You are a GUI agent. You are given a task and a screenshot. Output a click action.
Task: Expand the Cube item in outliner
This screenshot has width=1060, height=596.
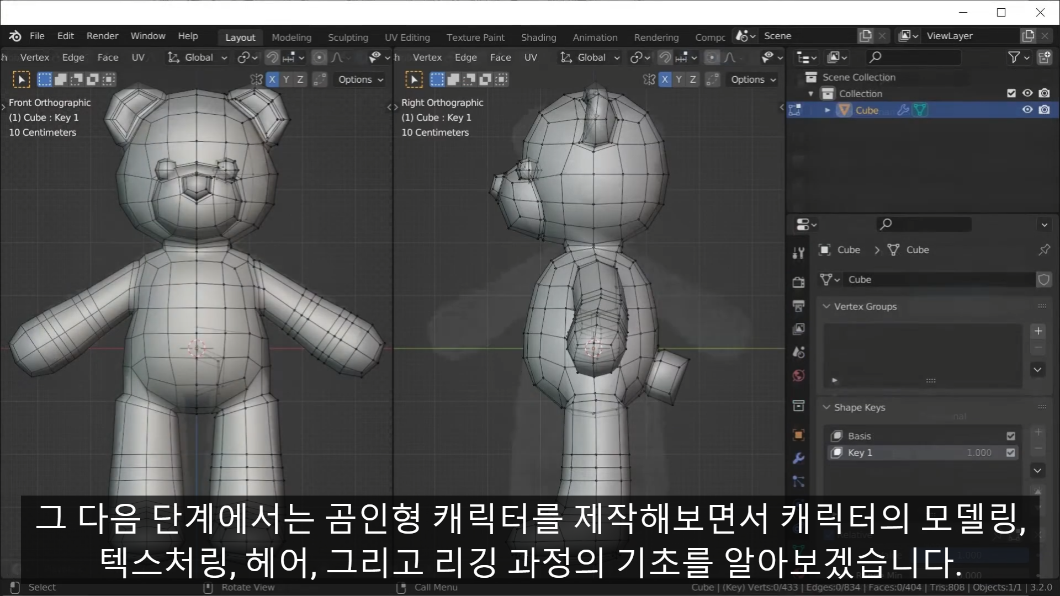tap(827, 110)
